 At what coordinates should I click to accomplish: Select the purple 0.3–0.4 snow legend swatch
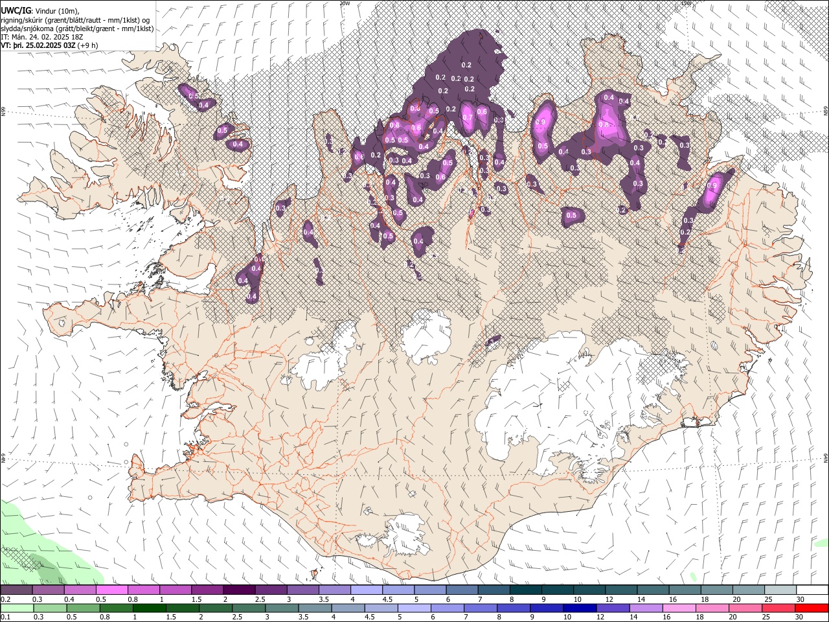[x=48, y=590]
